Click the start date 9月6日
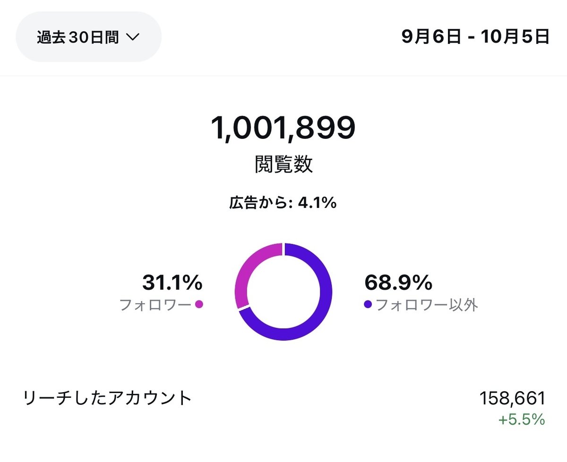This screenshot has height=462, width=567. 431,37
